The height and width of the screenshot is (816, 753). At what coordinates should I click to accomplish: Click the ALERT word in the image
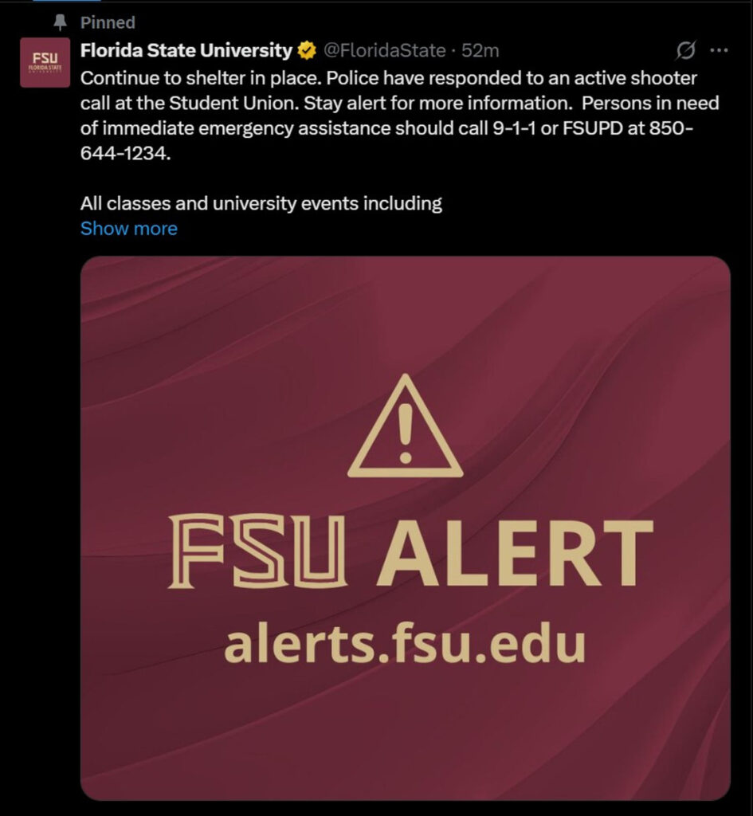pos(515,550)
